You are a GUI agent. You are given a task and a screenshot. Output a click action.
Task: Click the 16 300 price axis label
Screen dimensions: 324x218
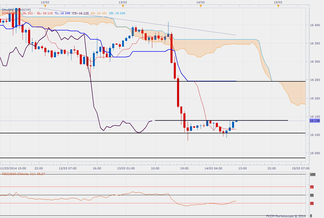315,62
